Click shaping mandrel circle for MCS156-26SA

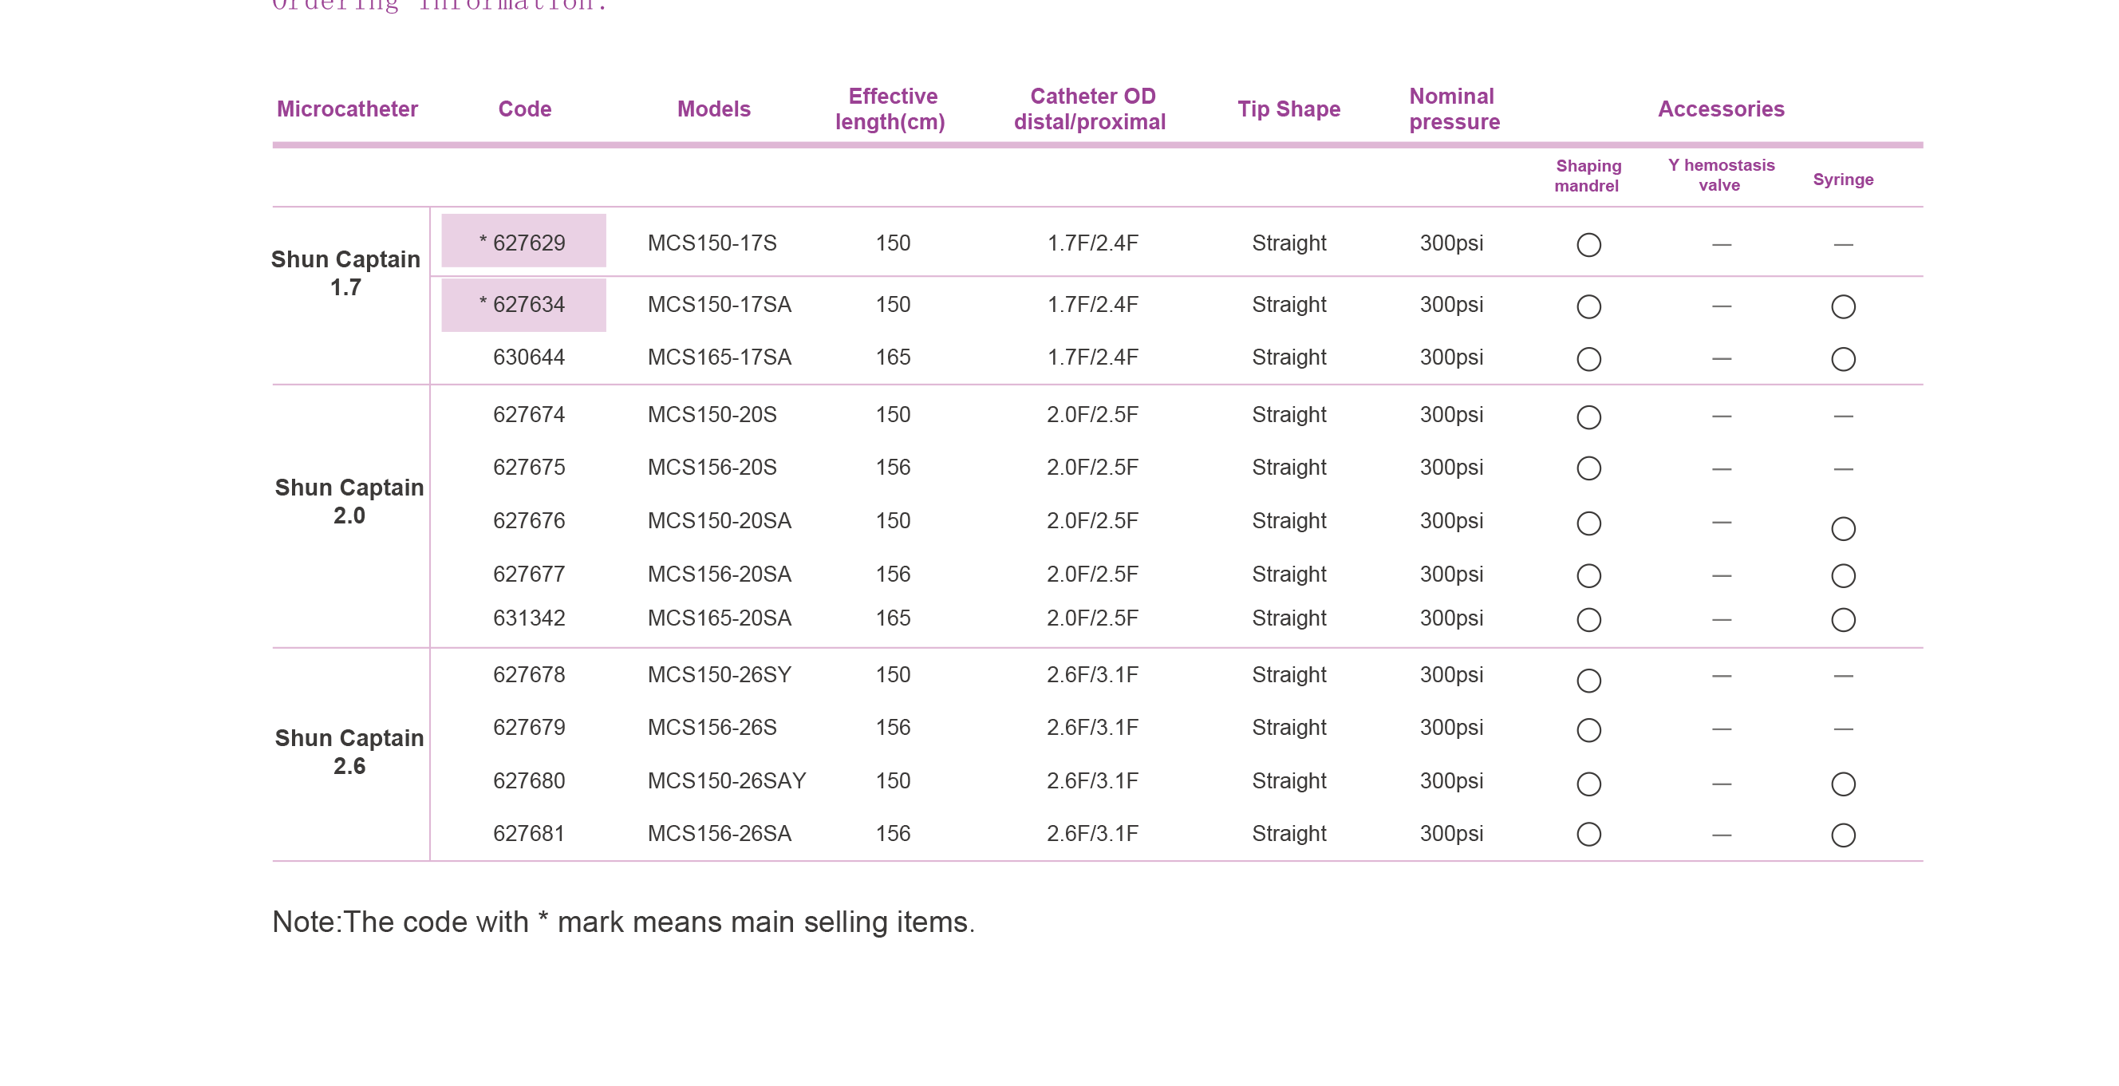point(1588,834)
